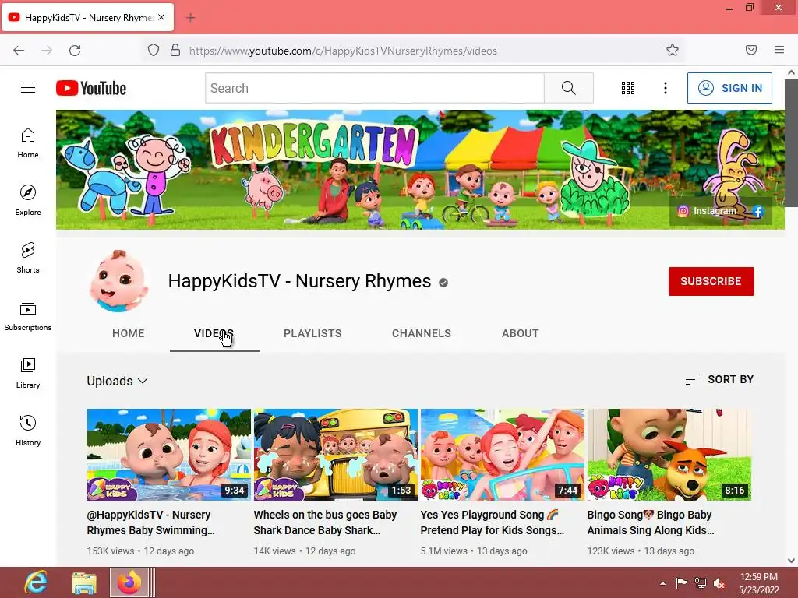
Task: Click the SIGN IN button
Action: point(729,88)
